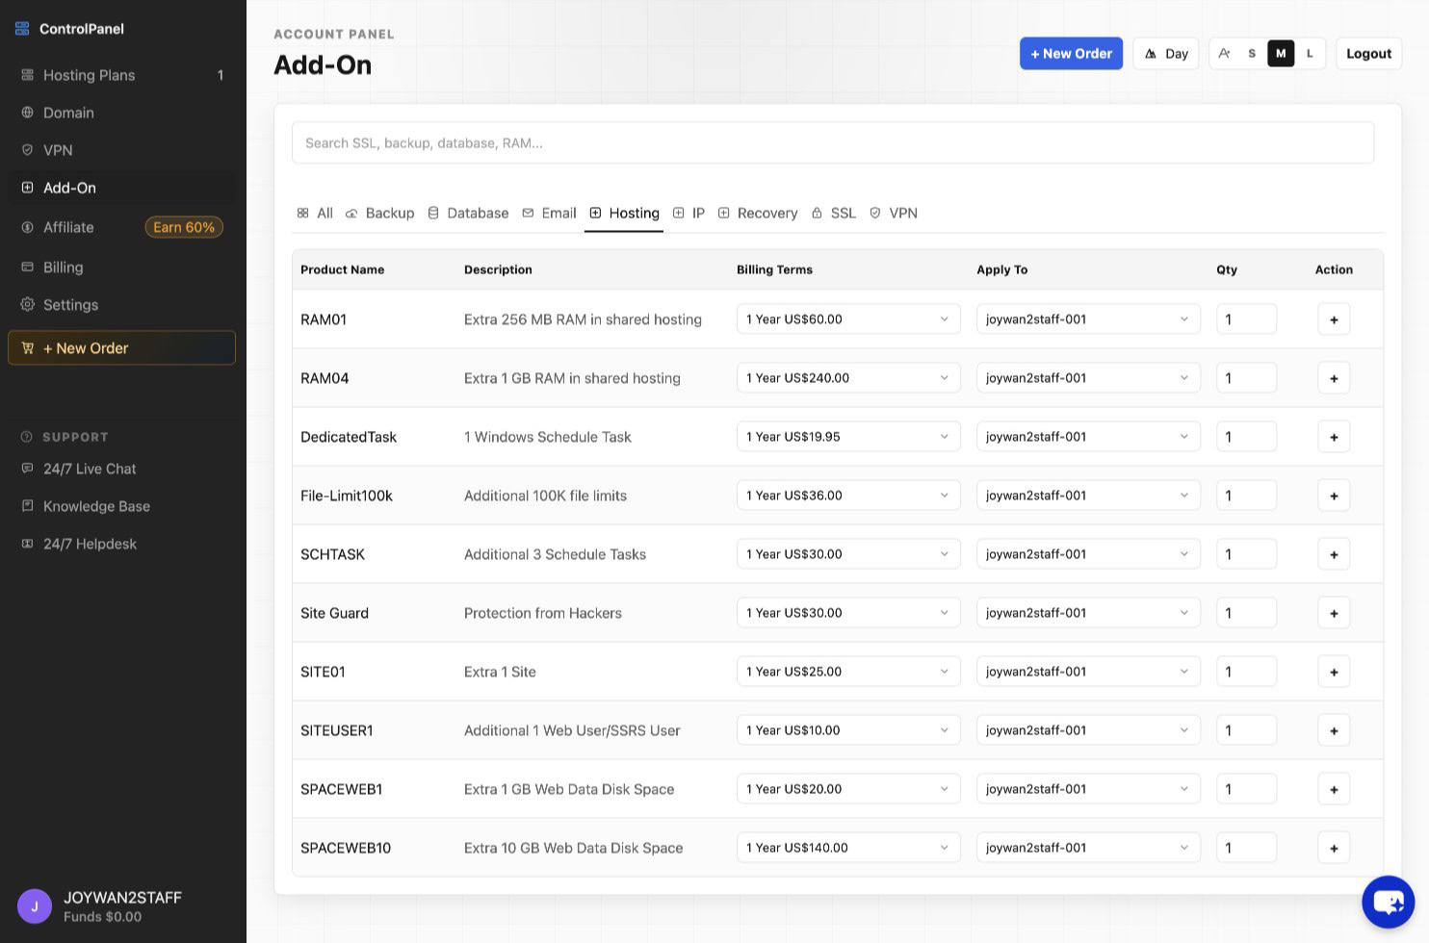
Task: Add SCHTASK with its plus icon
Action: click(1334, 554)
